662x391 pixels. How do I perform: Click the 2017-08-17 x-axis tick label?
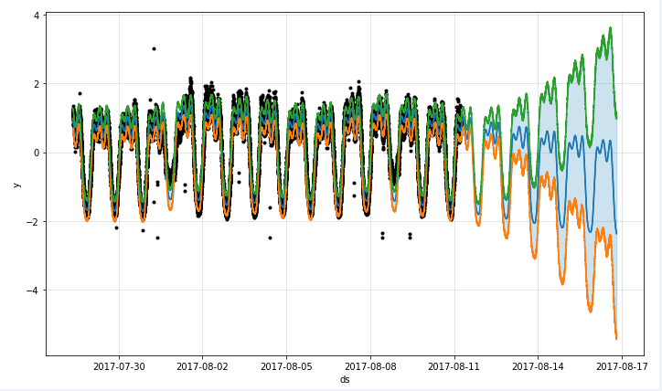(622, 366)
